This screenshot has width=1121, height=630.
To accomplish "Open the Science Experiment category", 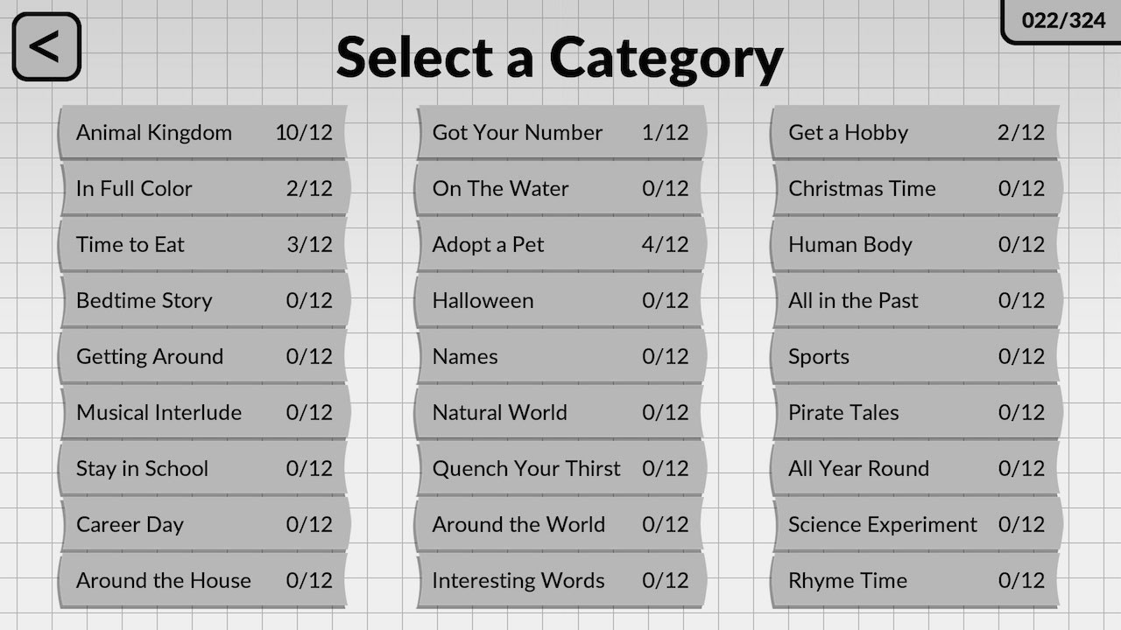I will point(916,525).
